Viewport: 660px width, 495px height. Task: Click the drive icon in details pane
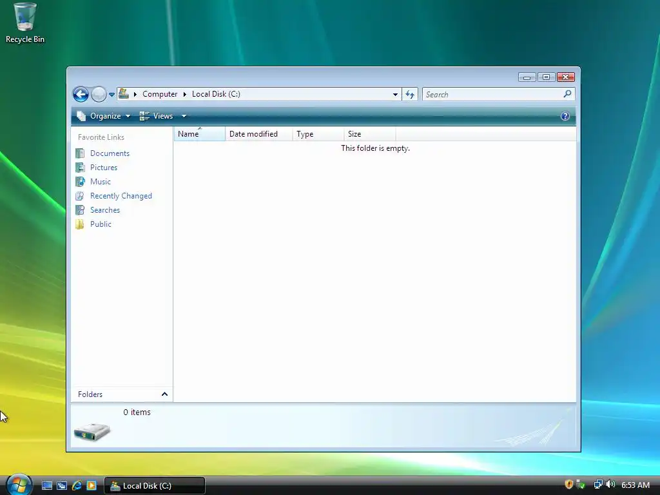(92, 432)
